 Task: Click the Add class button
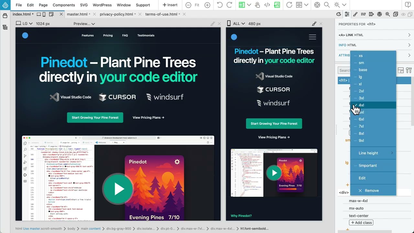(x=361, y=223)
